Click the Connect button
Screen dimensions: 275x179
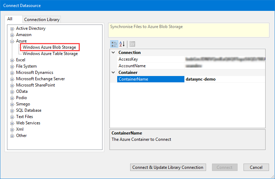225,167
